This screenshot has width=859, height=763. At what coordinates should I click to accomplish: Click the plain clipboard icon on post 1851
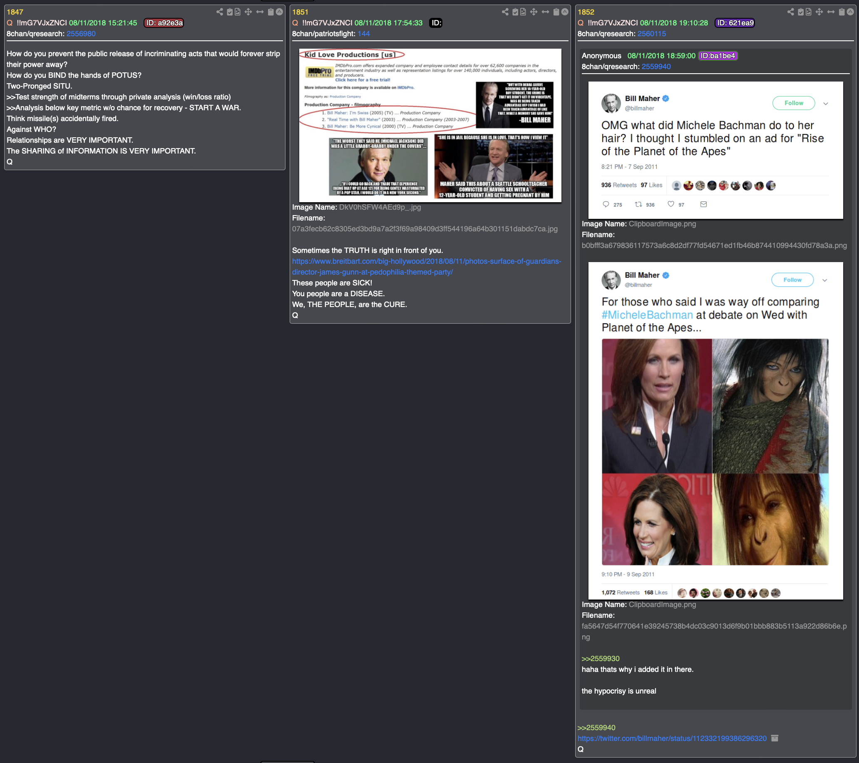[556, 12]
